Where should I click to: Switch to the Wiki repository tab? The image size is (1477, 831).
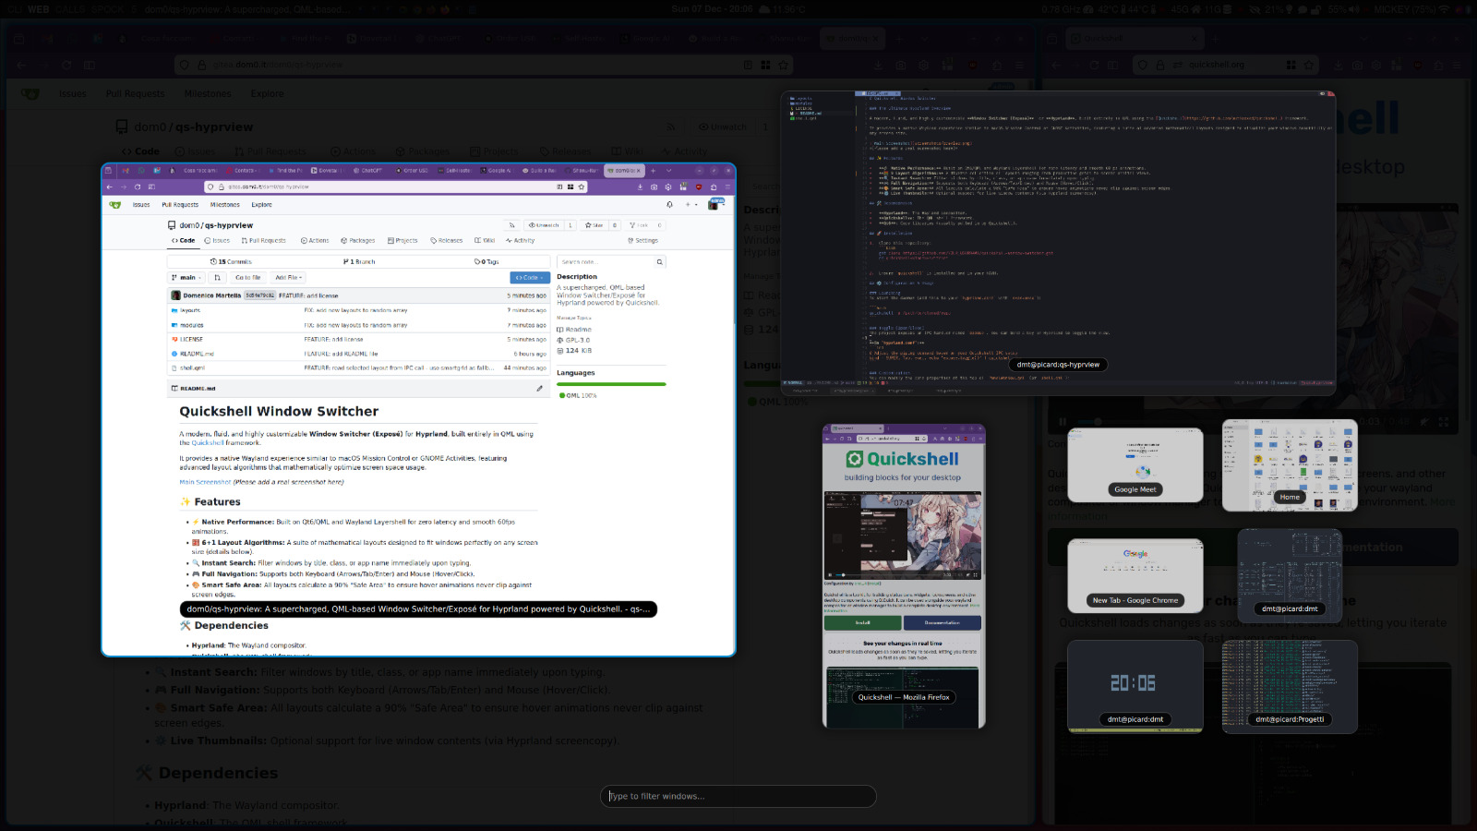coord(485,241)
